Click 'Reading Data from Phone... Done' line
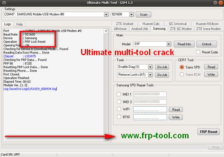224x157 pixels. (x=26, y=52)
